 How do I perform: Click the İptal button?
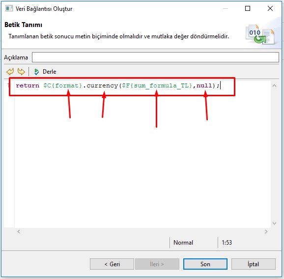(254, 264)
